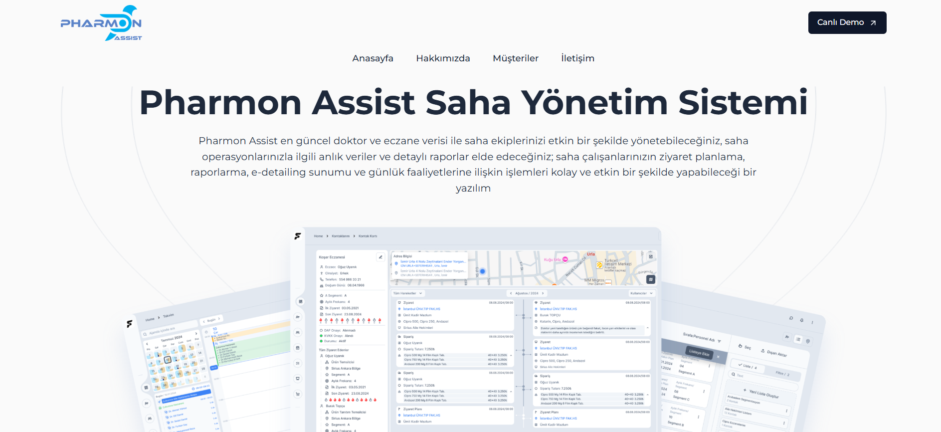Open the Tüm Hareketler dropdown
This screenshot has width=941, height=432.
coord(407,293)
